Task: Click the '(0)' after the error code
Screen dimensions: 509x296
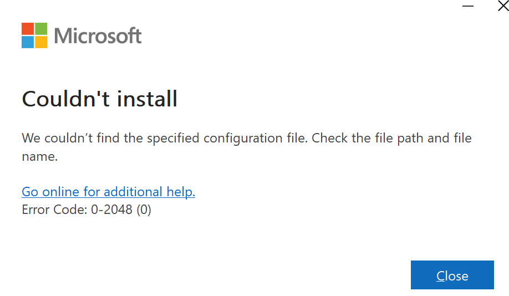Action: coord(144,210)
